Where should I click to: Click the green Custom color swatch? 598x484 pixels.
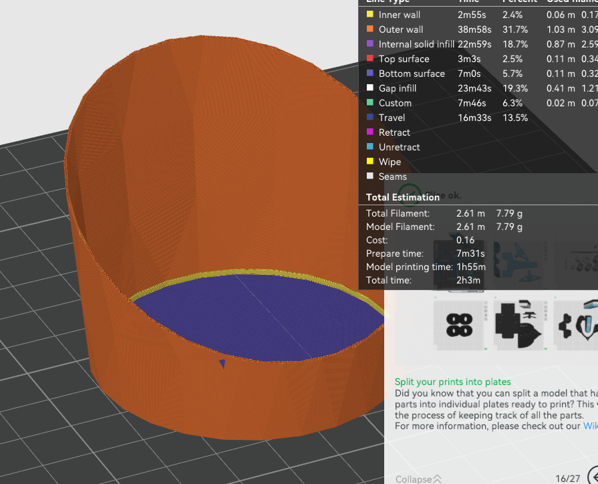coord(370,103)
